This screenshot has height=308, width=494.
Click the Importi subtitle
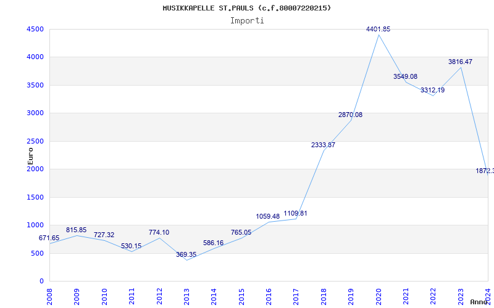click(247, 21)
